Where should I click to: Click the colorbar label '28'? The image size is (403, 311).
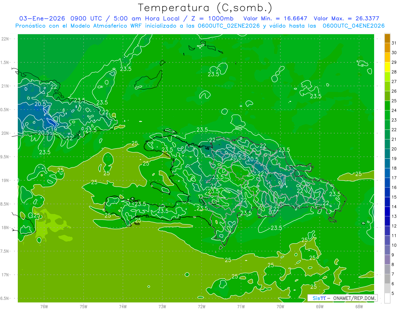(x=394, y=72)
